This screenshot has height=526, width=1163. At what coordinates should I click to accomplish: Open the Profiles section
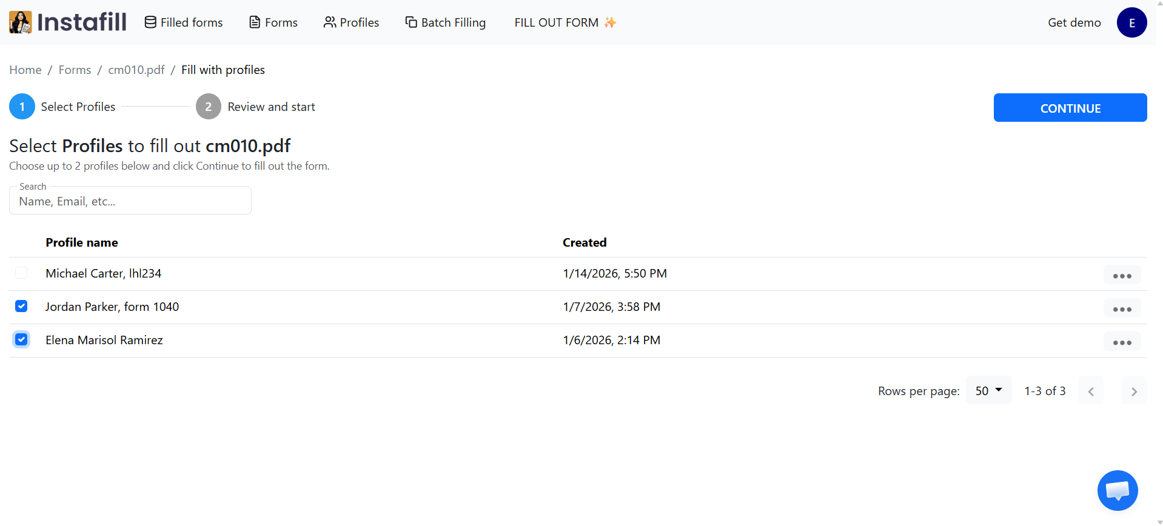pyautogui.click(x=351, y=22)
